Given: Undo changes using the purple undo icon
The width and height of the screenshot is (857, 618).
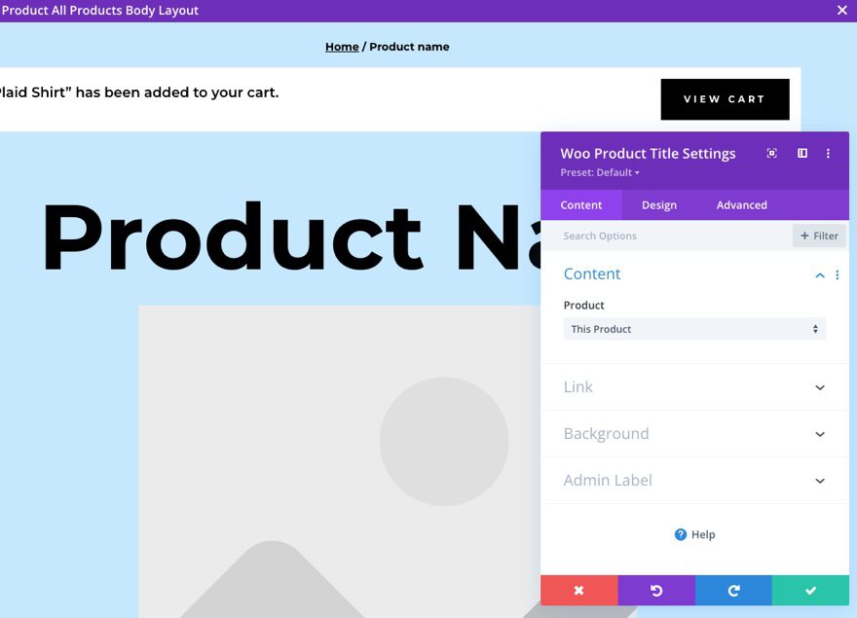Looking at the screenshot, I should click(x=655, y=591).
